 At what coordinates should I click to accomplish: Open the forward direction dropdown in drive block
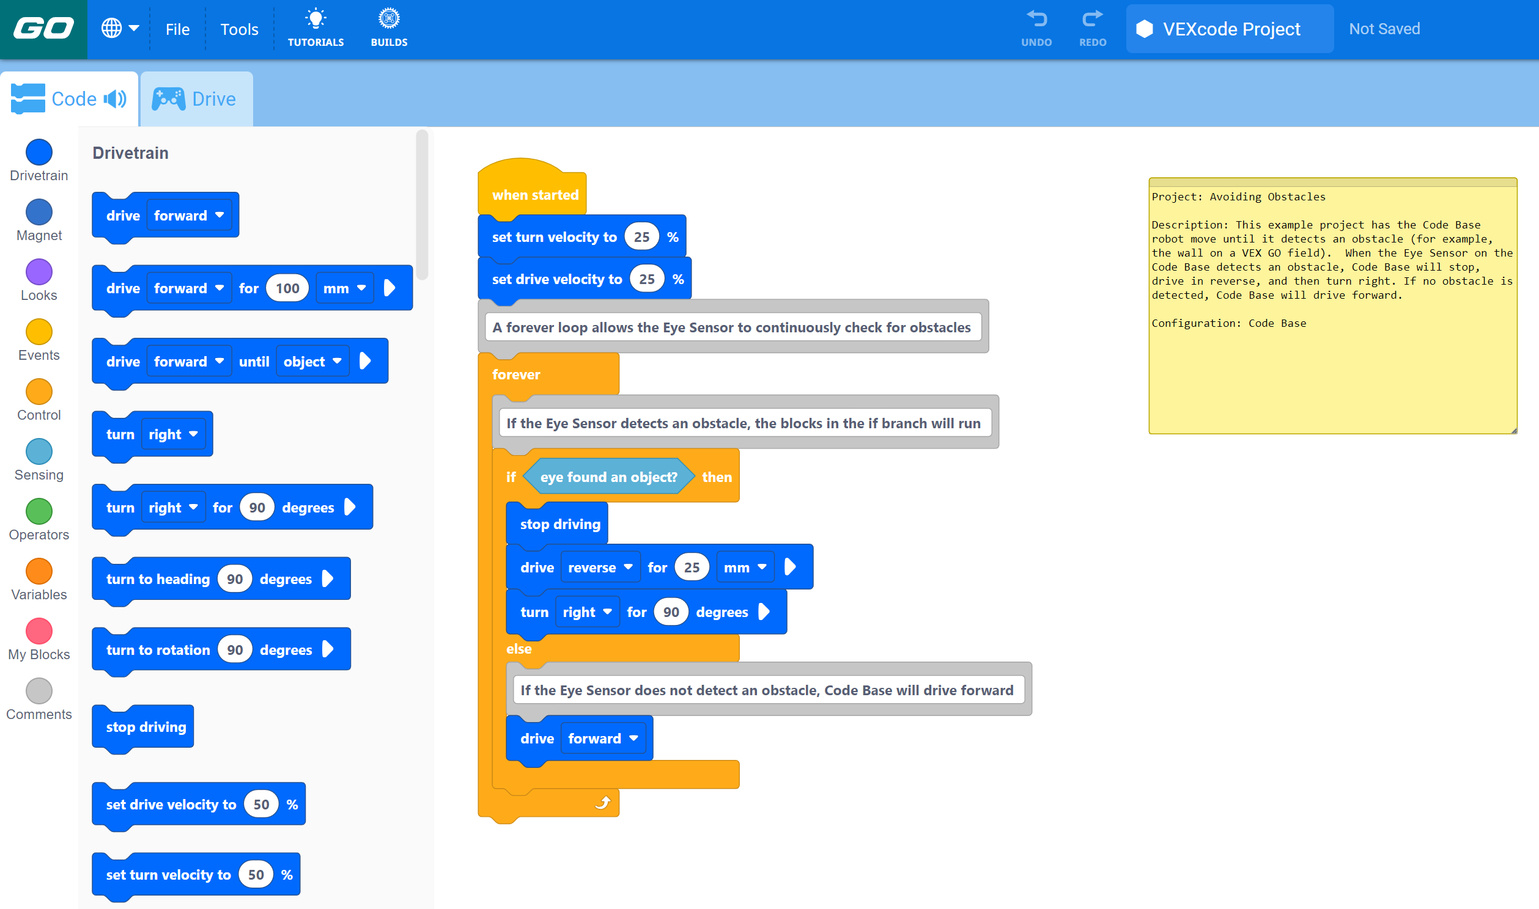189,215
